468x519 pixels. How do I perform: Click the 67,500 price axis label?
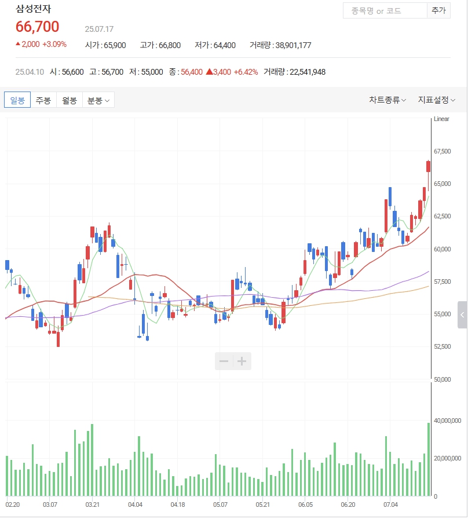442,151
